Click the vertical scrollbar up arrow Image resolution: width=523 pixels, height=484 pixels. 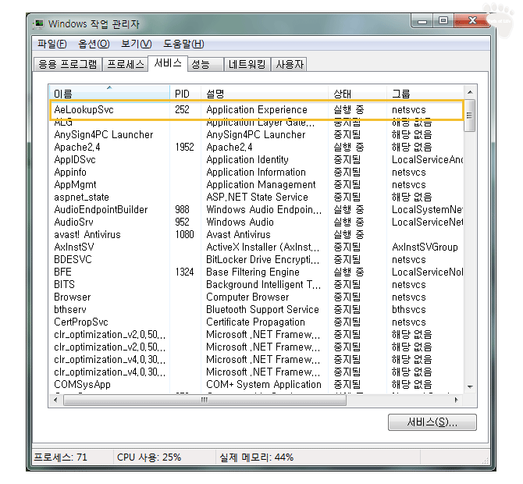pyautogui.click(x=470, y=92)
